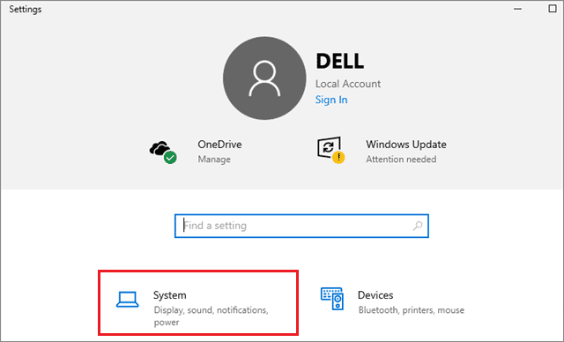Click the Windows Update sync icon

[x=331, y=150]
